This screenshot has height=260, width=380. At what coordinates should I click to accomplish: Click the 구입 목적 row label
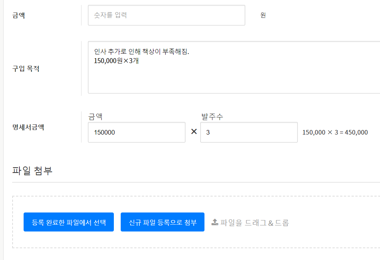pos(26,69)
